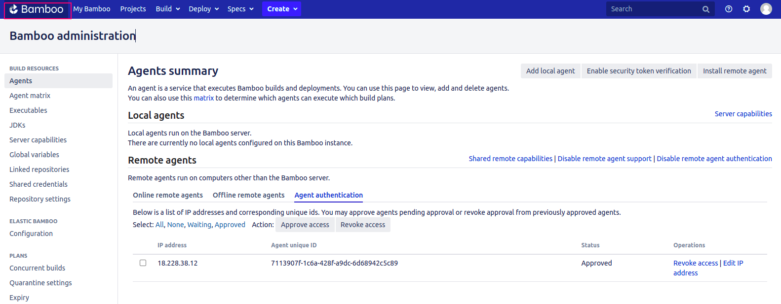Click the Status column header
This screenshot has width=781, height=304.
pyautogui.click(x=590, y=245)
